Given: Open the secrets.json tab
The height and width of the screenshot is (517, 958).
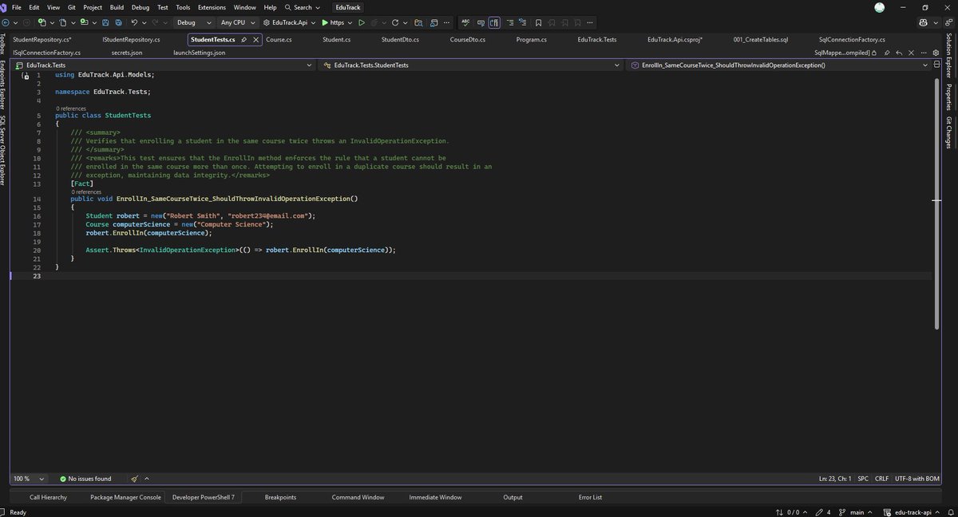Looking at the screenshot, I should coord(127,53).
